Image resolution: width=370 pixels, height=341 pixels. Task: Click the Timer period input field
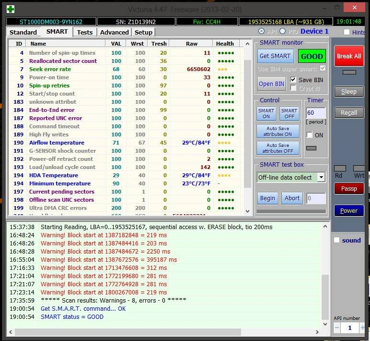(316, 112)
